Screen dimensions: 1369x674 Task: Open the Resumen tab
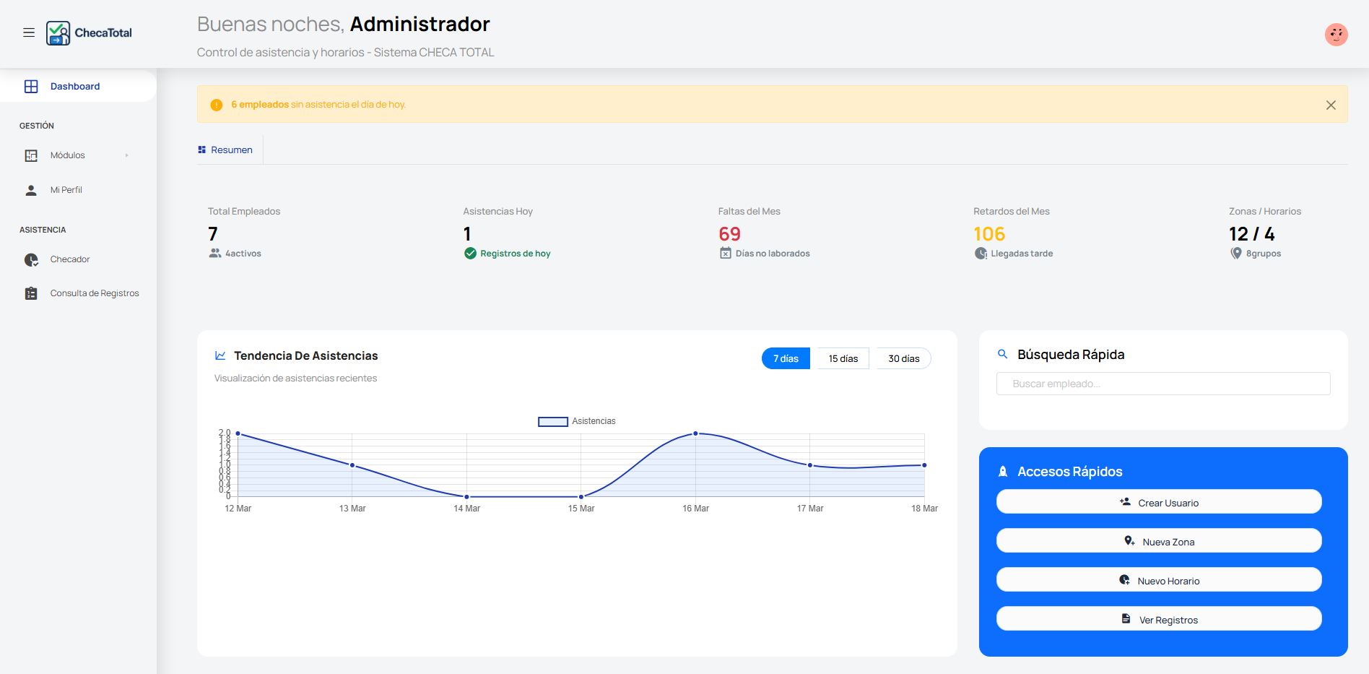(225, 150)
